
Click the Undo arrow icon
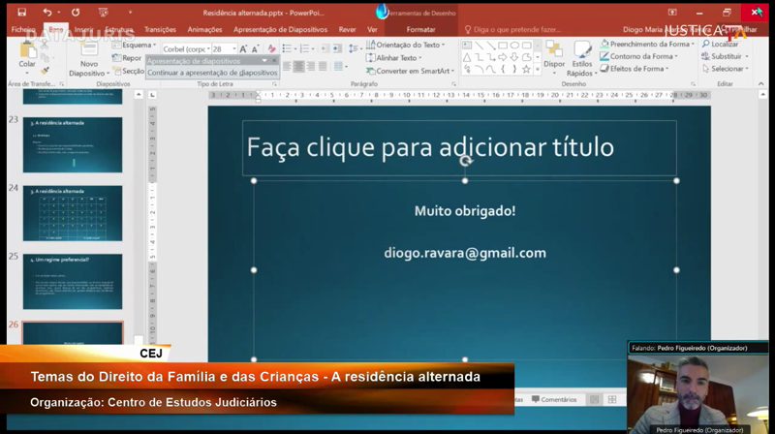tap(46, 13)
